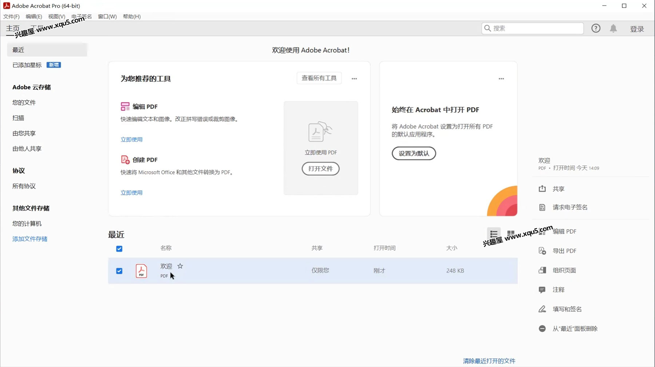The width and height of the screenshot is (655, 367).
Task: Open 您的文件 in sidebar
Action: click(x=24, y=102)
